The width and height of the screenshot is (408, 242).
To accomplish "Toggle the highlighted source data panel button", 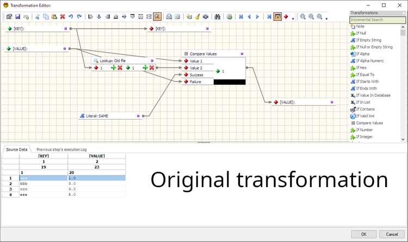I will (277, 17).
